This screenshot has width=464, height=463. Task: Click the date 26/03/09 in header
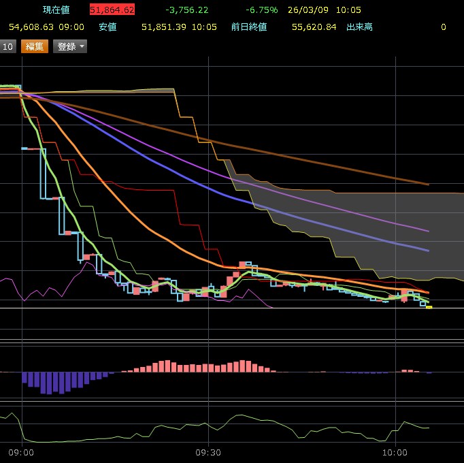(x=309, y=10)
